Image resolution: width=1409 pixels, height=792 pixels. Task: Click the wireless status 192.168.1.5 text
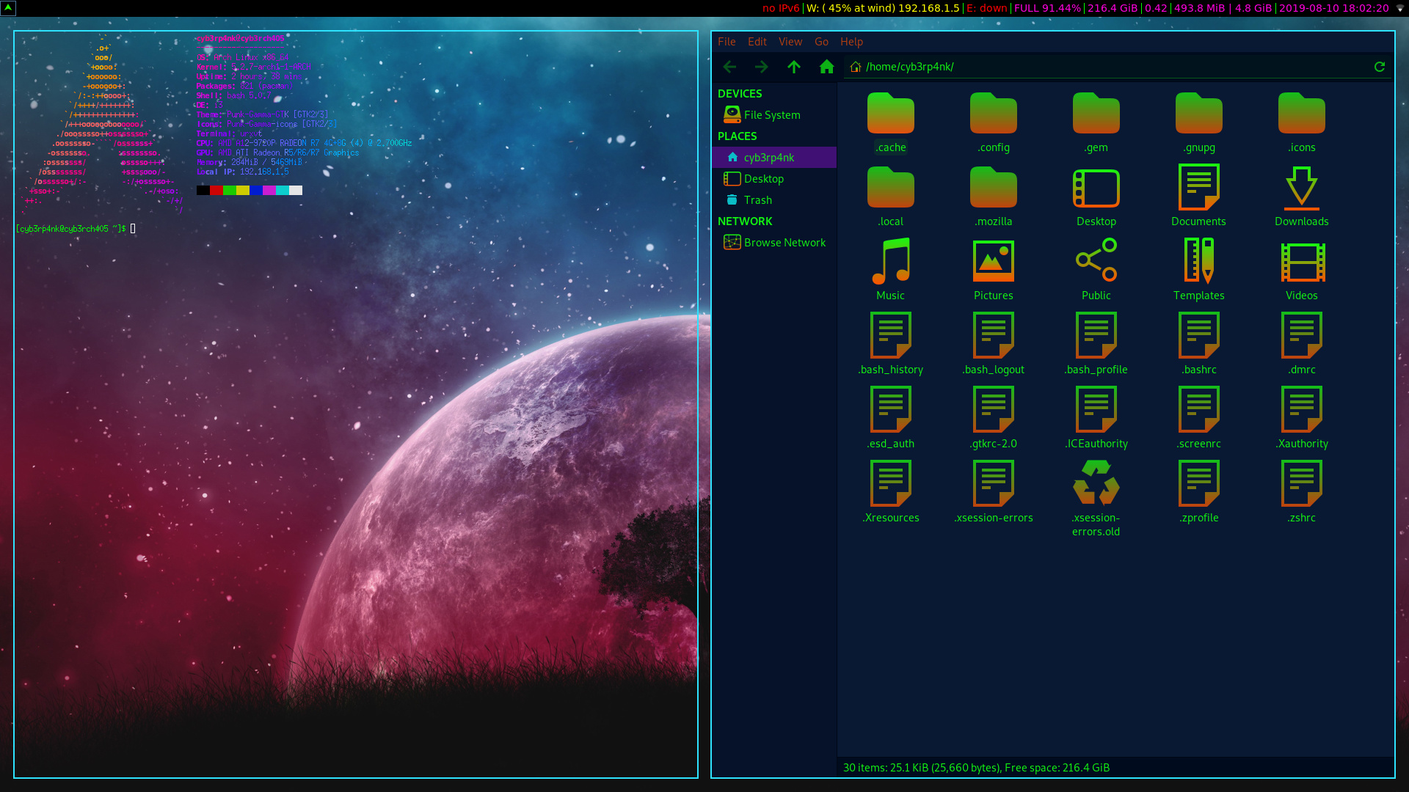(x=883, y=8)
